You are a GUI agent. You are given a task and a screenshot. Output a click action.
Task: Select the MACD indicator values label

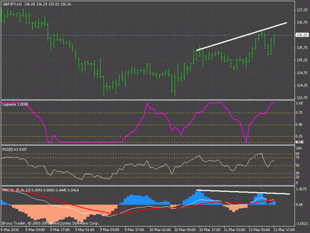tap(41, 190)
